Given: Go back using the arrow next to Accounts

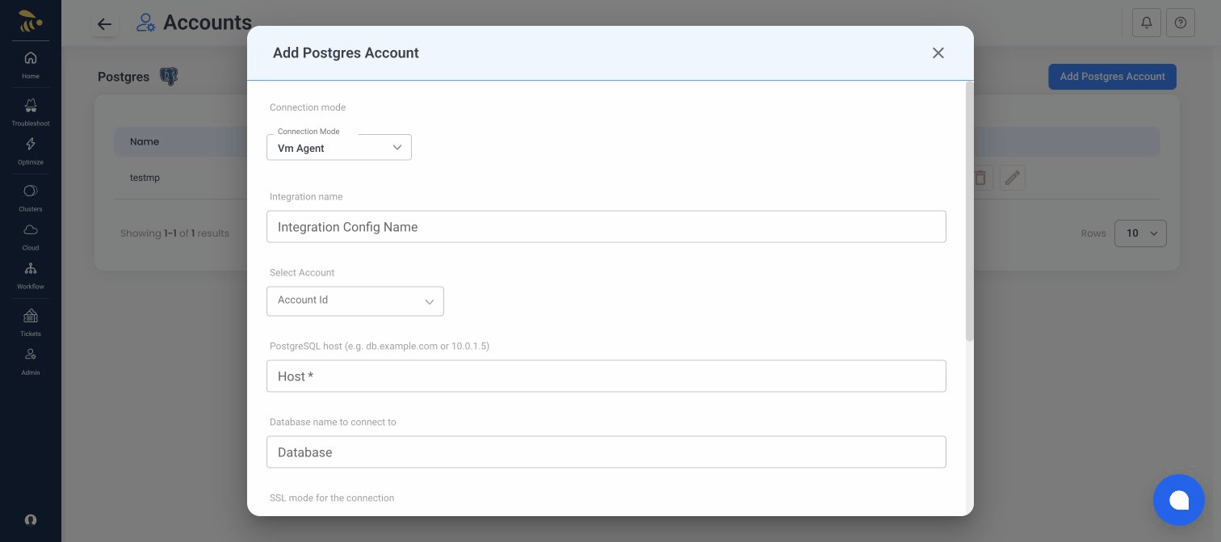Looking at the screenshot, I should point(105,24).
